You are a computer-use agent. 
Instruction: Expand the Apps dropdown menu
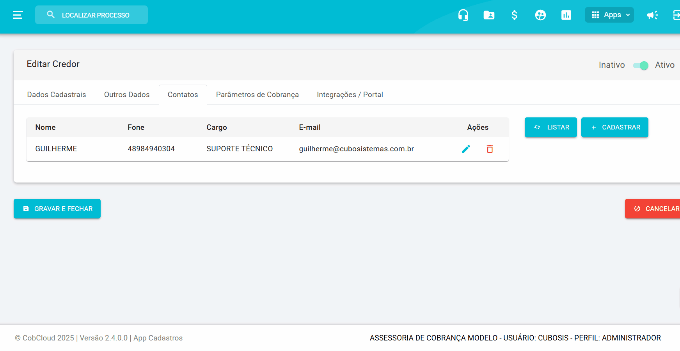point(609,15)
